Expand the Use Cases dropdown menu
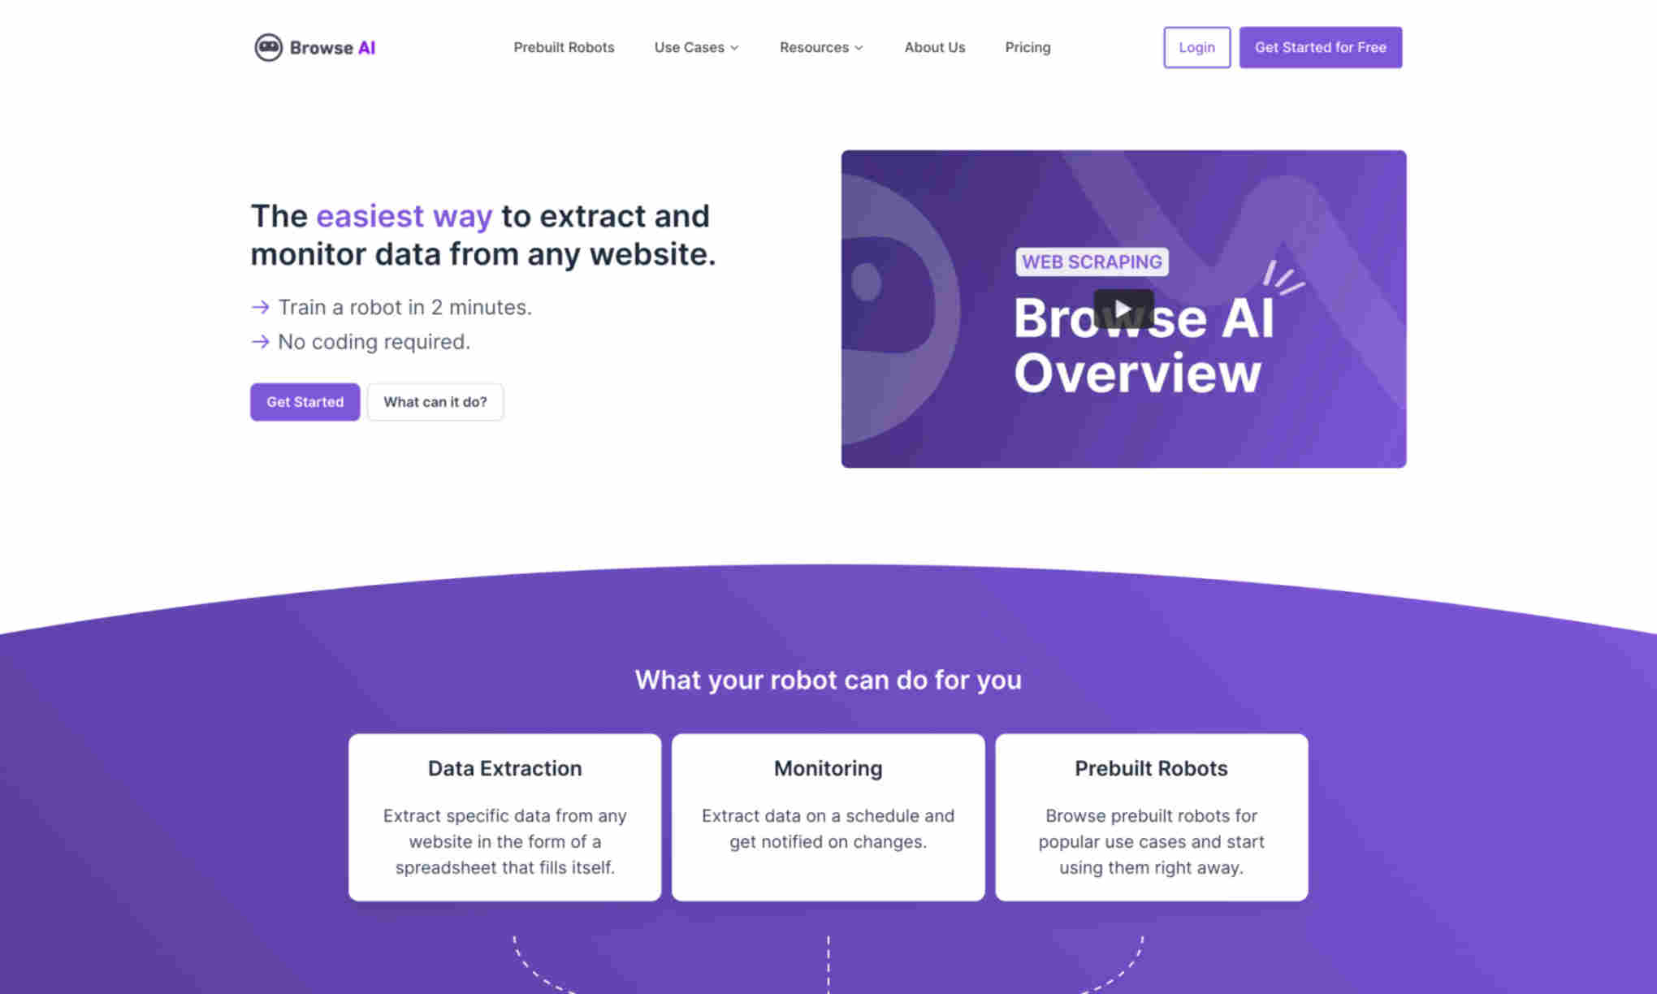 pos(696,47)
